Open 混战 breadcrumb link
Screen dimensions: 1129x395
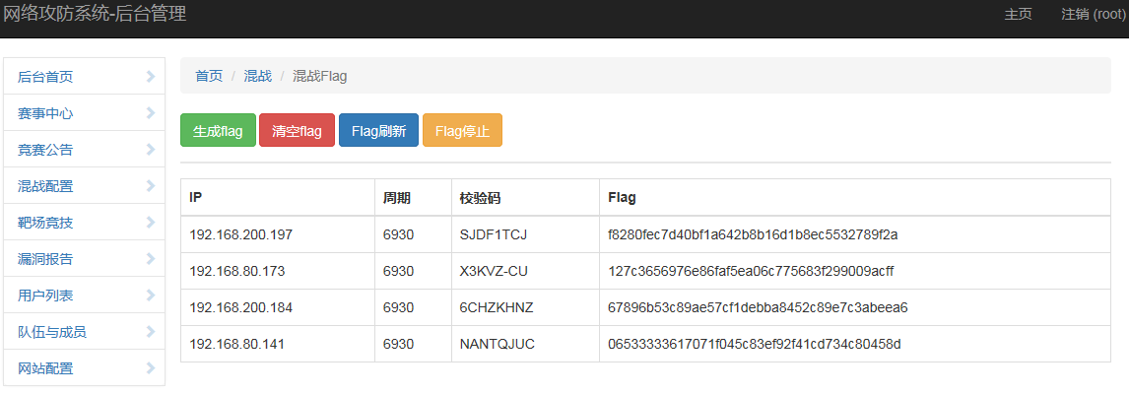click(258, 76)
